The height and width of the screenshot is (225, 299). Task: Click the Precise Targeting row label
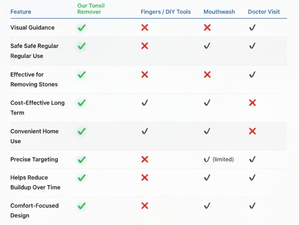34,159
